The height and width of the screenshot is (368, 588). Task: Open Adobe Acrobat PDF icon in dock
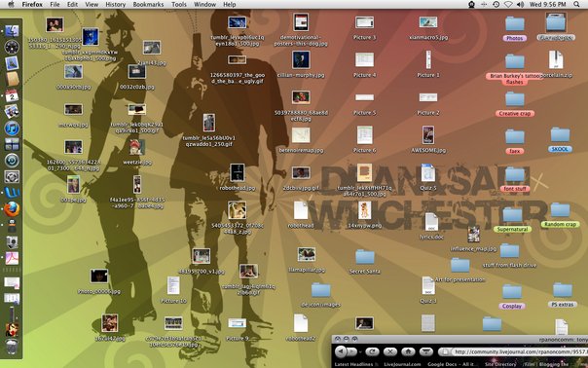pos(12,258)
